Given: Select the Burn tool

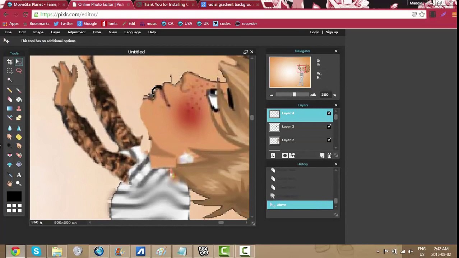Looking at the screenshot, I should tap(19, 146).
